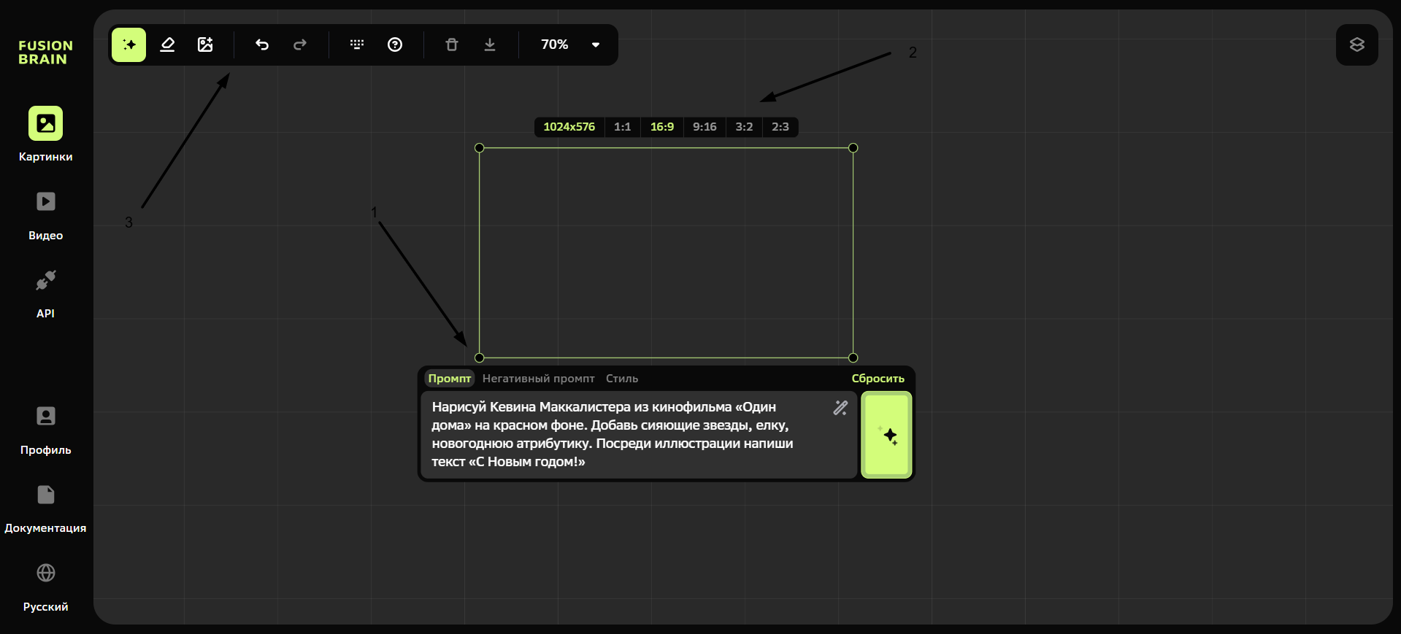
Task: Click the trash delete icon
Action: (452, 45)
